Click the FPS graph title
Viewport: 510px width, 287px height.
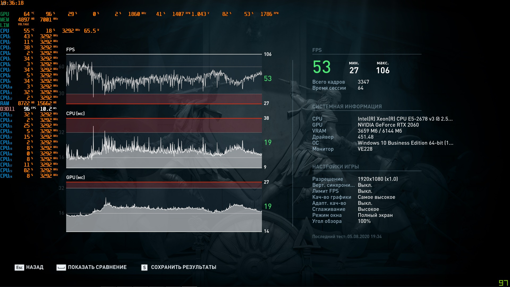70,50
